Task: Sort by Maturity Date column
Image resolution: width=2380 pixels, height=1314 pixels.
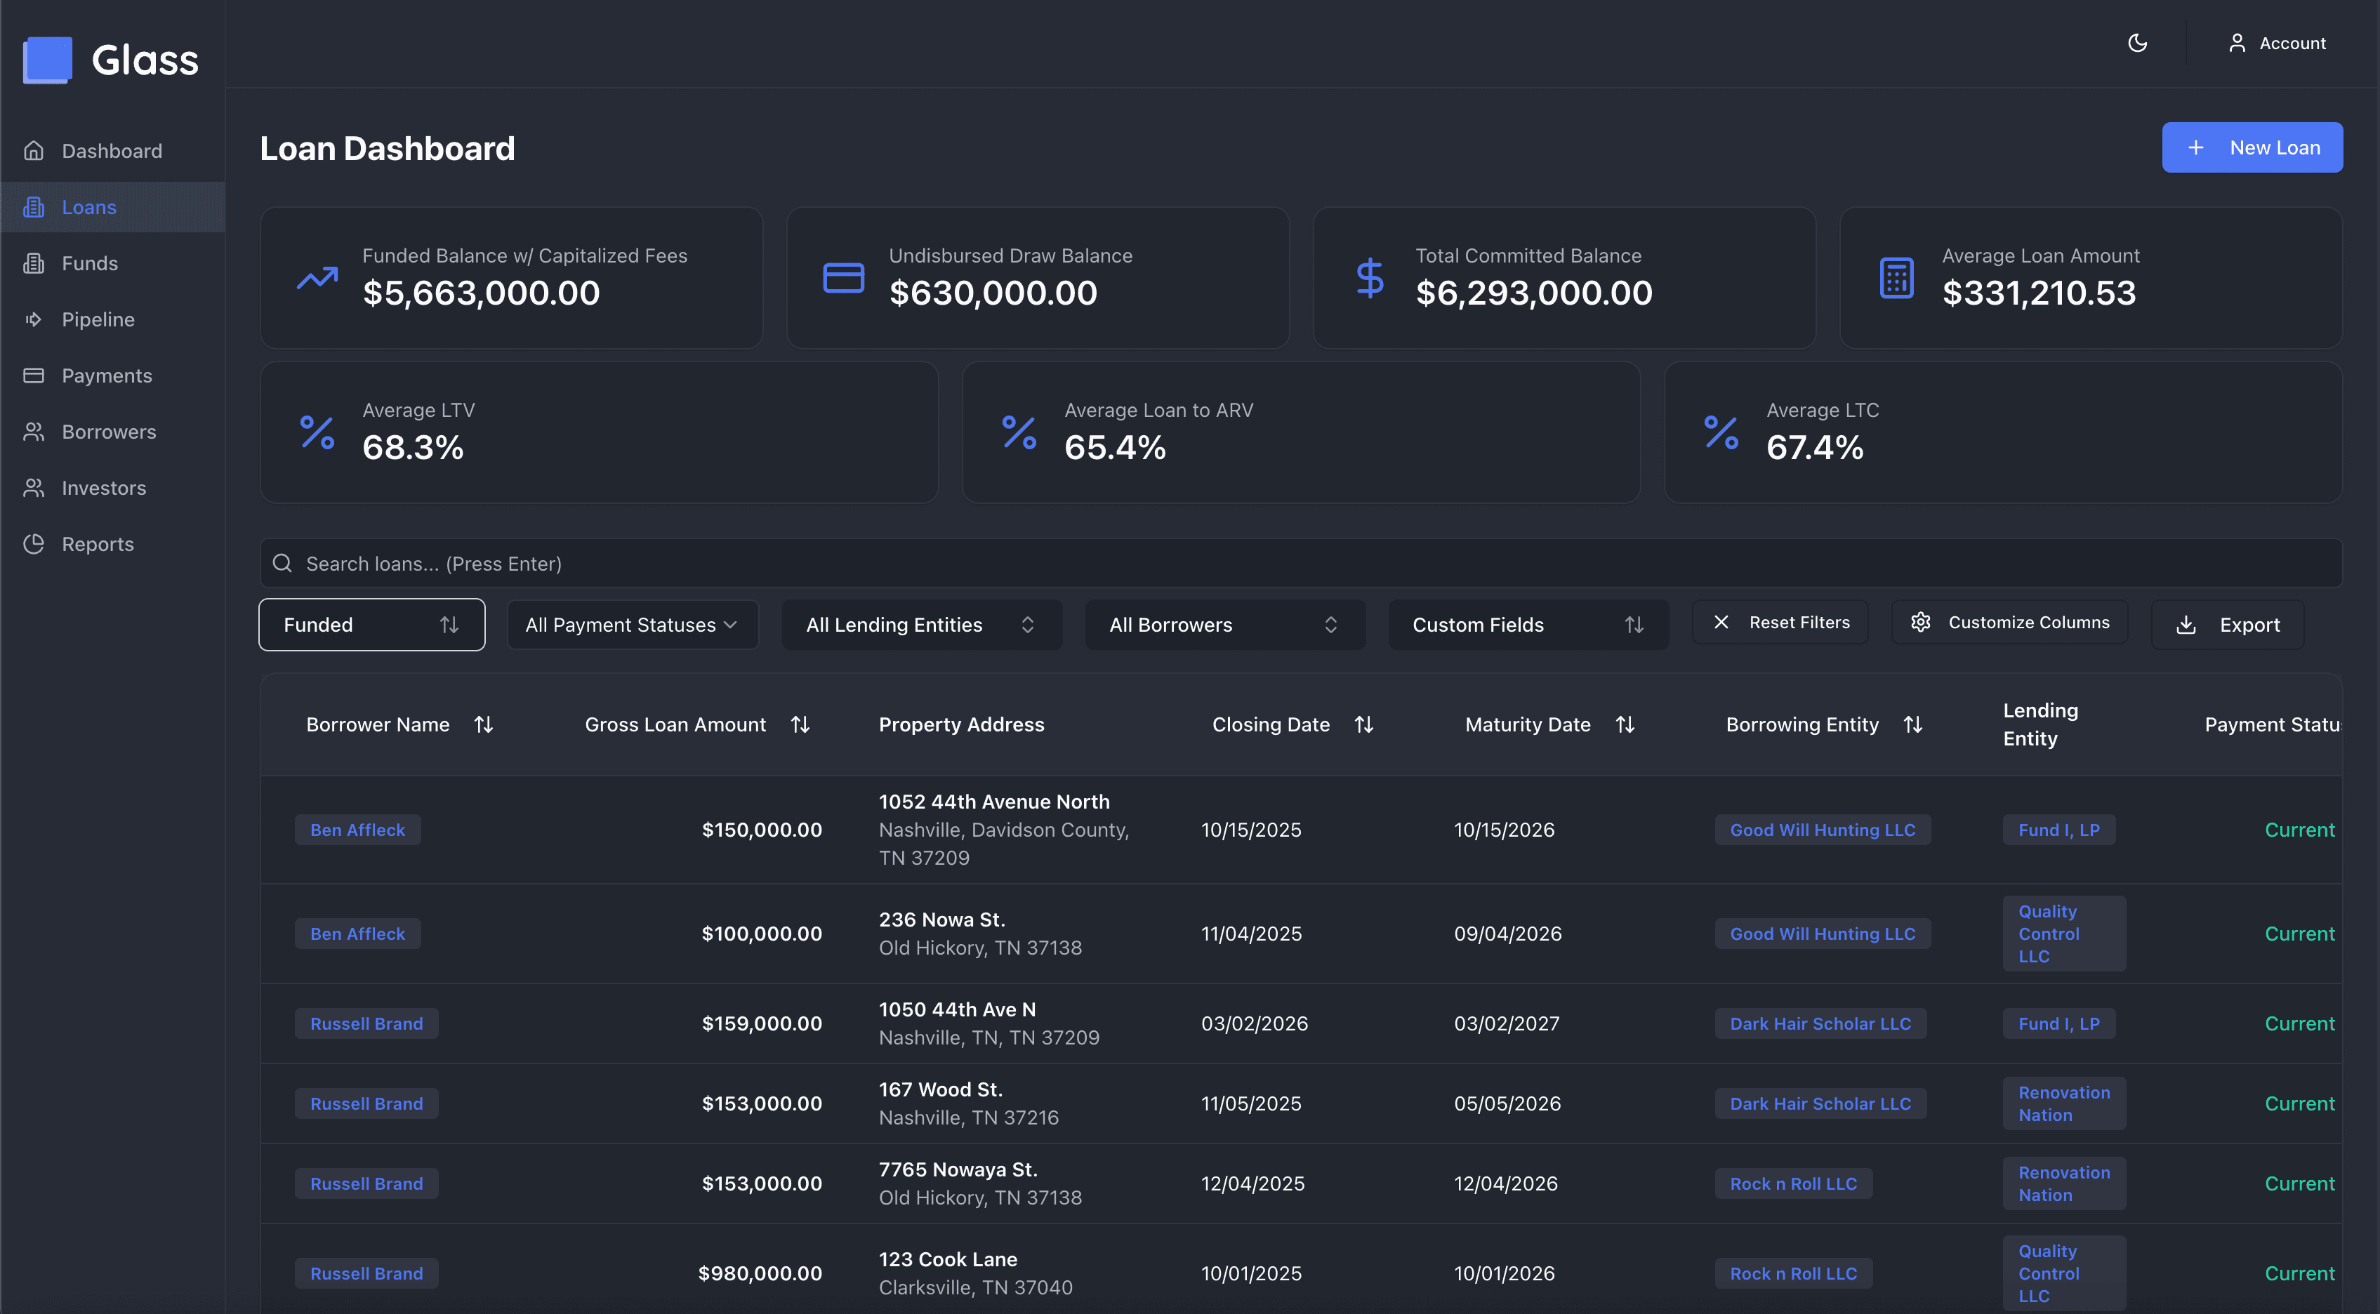Action: [1627, 724]
